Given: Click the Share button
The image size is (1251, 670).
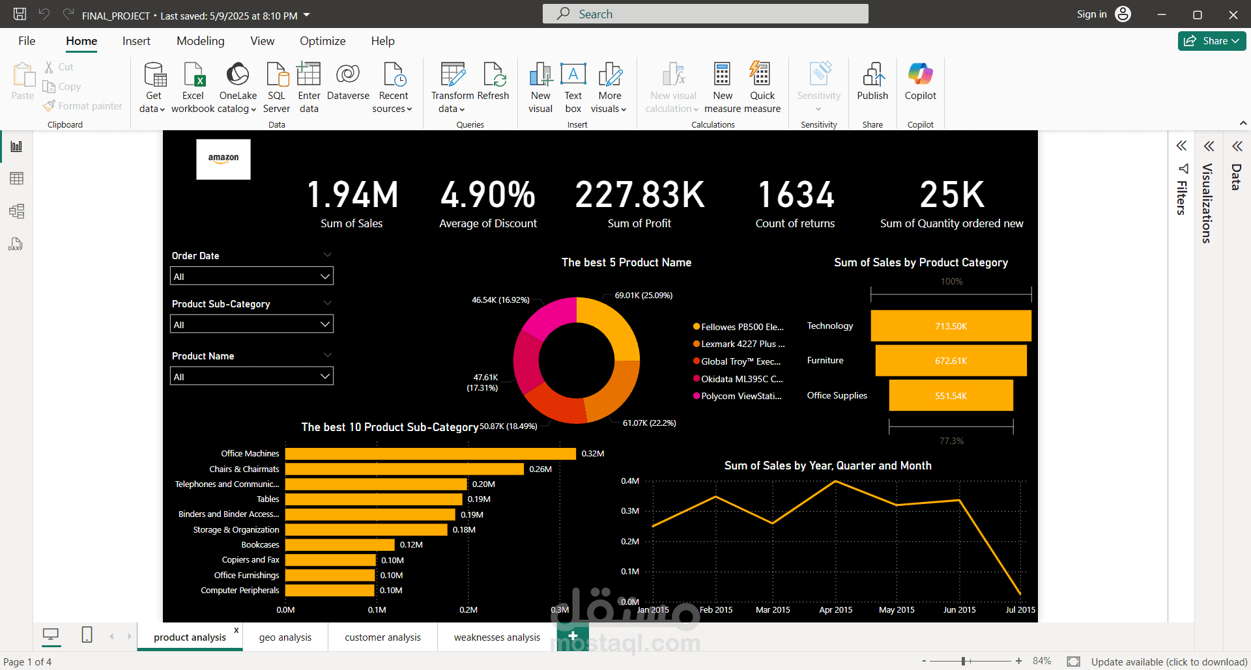Looking at the screenshot, I should [x=1212, y=41].
